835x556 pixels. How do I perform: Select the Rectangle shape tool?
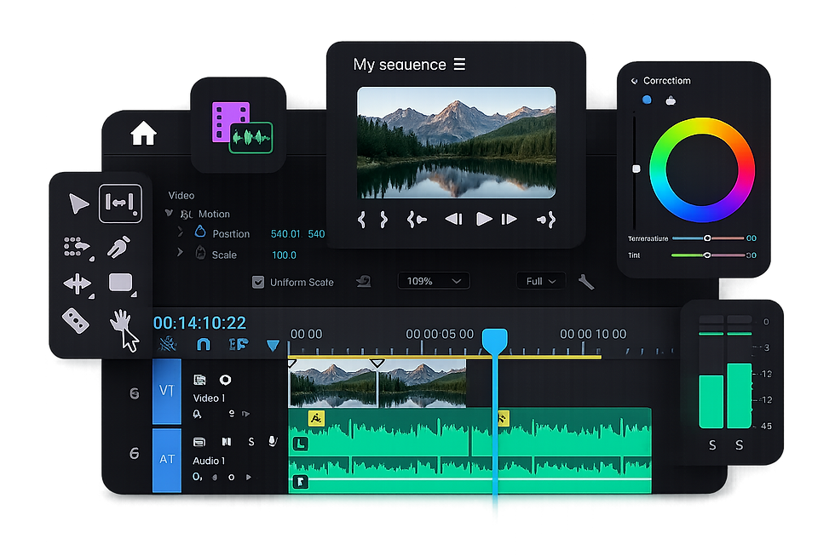[x=121, y=283]
